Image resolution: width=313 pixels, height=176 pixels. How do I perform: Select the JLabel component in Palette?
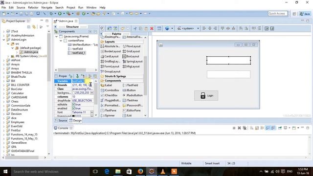(107, 85)
